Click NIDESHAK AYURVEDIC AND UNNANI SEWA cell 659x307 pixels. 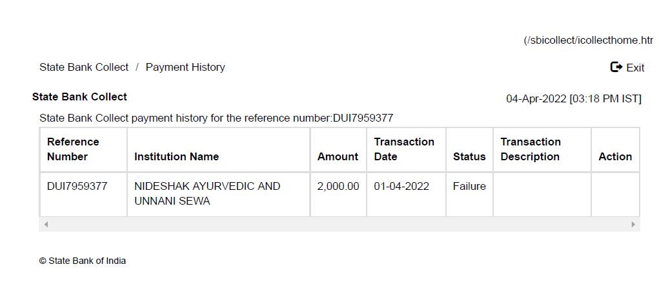click(x=207, y=193)
